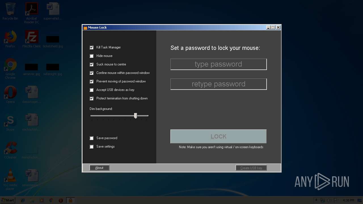Click in the type password field
This screenshot has width=363, height=204.
tap(218, 64)
